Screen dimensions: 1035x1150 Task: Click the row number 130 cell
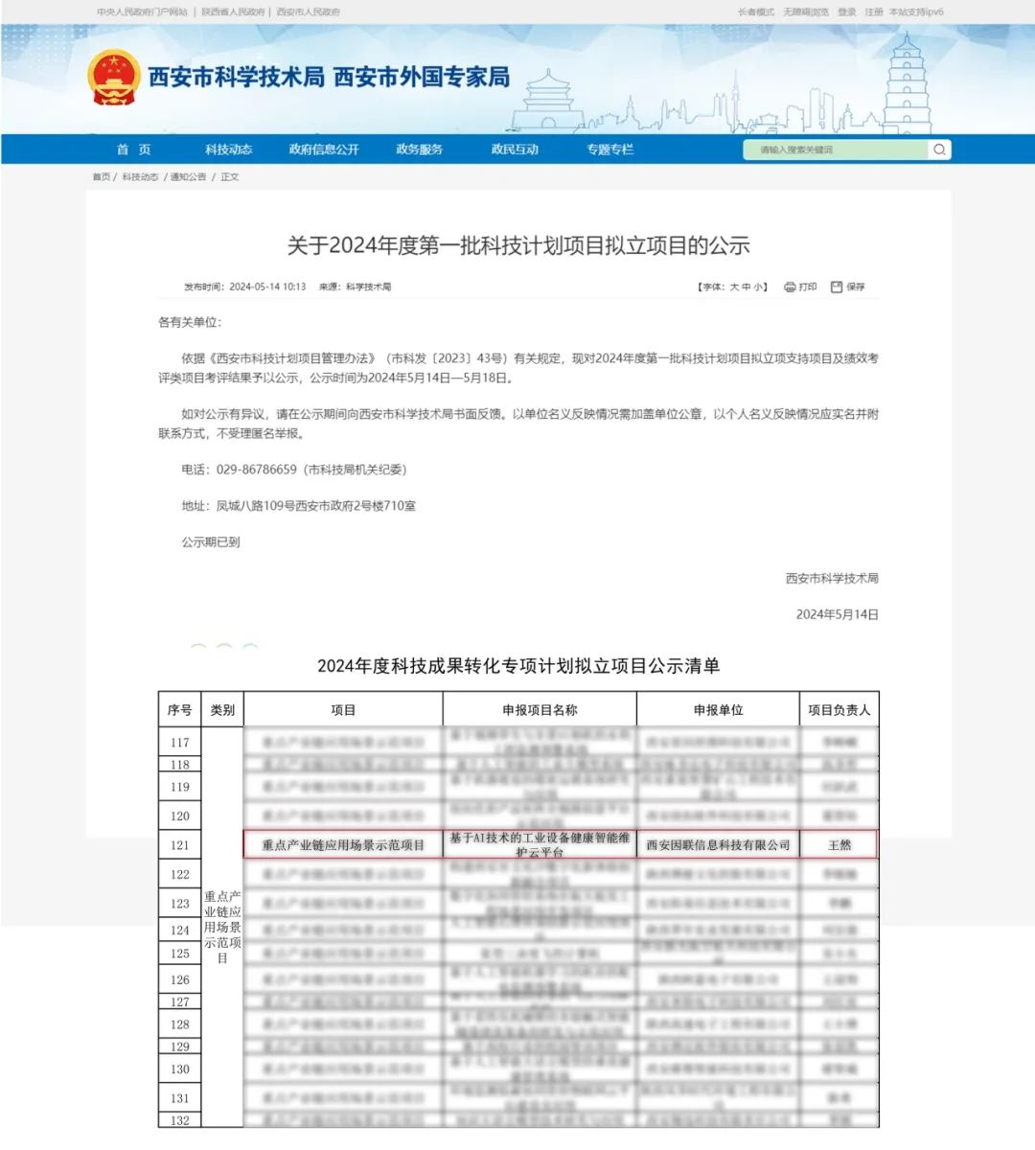(180, 1069)
